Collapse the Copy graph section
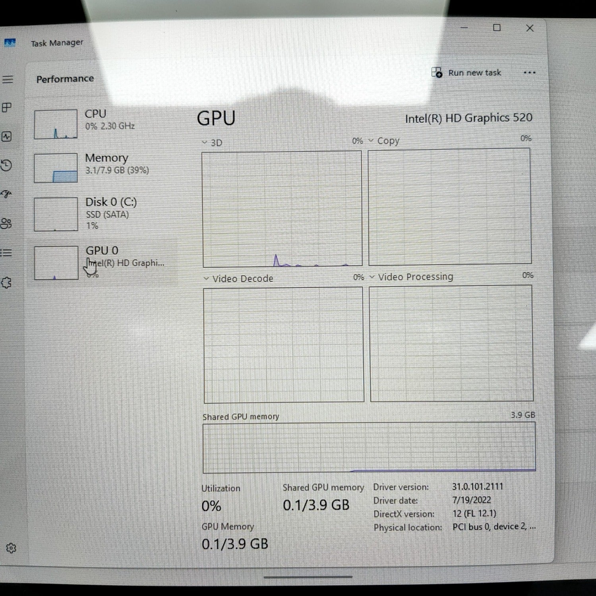Screen dimensions: 596x596 coord(371,140)
